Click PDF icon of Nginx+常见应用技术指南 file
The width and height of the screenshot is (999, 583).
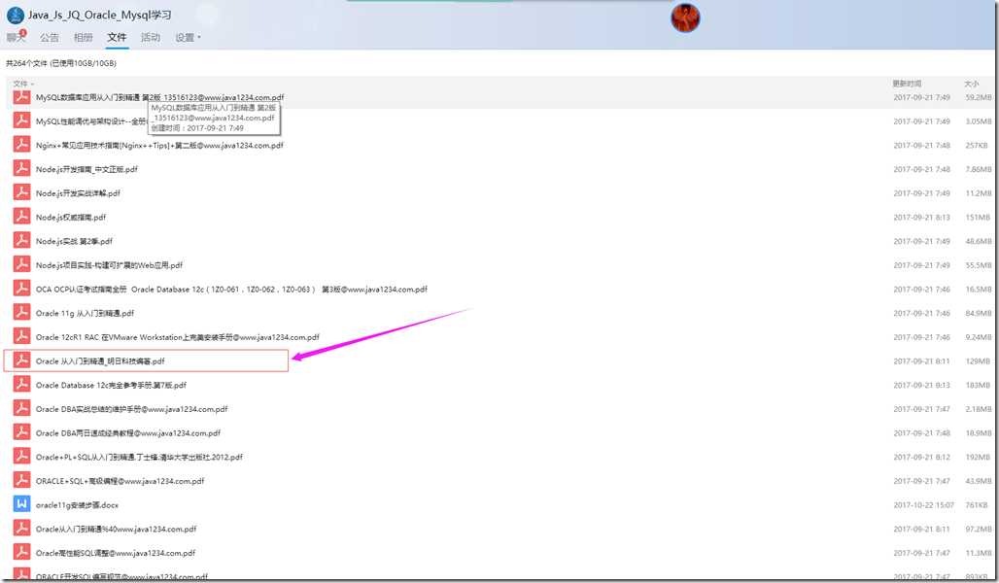pyautogui.click(x=21, y=145)
